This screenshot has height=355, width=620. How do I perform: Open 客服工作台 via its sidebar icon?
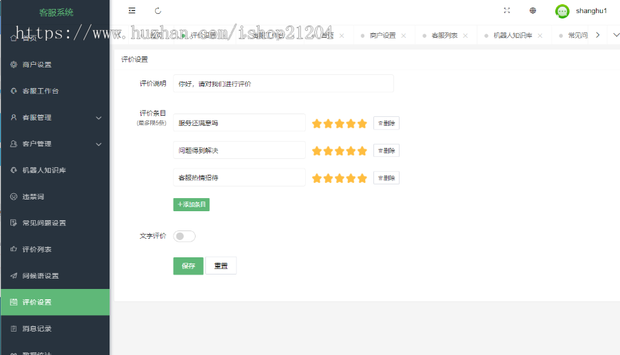(x=14, y=91)
